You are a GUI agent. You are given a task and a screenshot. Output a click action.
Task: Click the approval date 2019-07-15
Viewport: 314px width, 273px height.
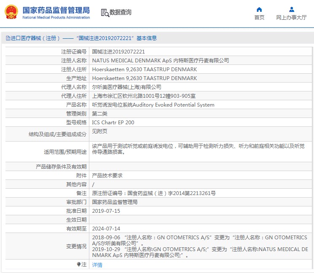(x=106, y=211)
